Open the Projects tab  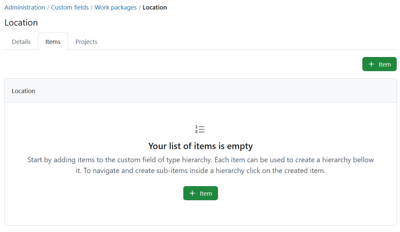(x=86, y=42)
